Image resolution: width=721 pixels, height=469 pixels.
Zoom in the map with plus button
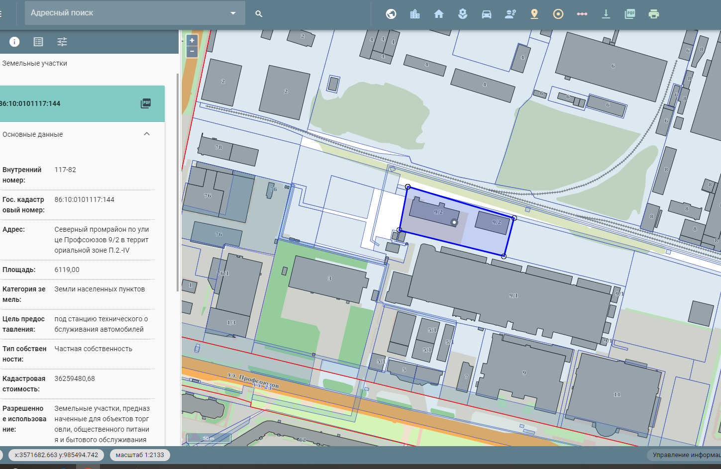(x=192, y=41)
